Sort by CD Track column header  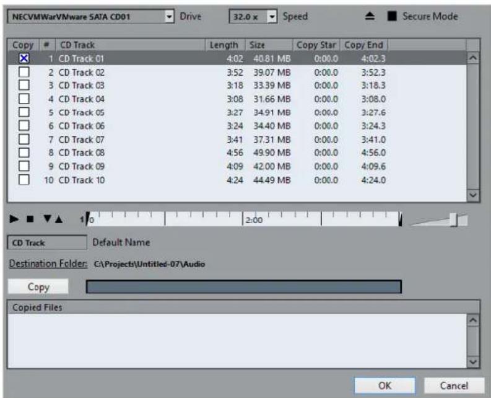click(130, 45)
